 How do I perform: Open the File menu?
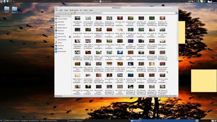coord(57,10)
